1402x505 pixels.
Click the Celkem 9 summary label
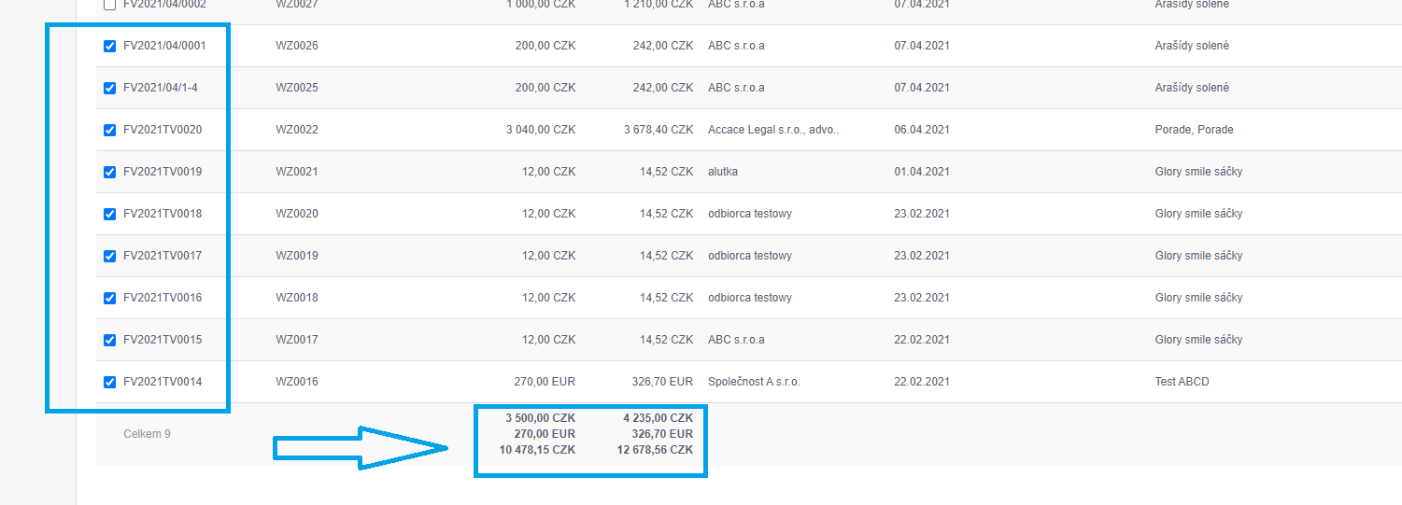coord(147,434)
